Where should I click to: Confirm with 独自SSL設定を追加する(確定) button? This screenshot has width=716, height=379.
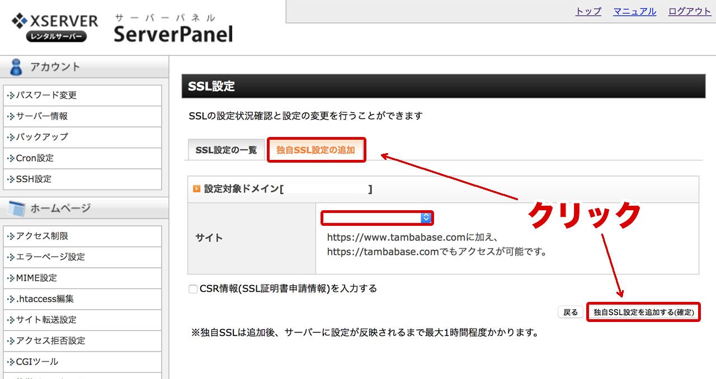click(644, 312)
